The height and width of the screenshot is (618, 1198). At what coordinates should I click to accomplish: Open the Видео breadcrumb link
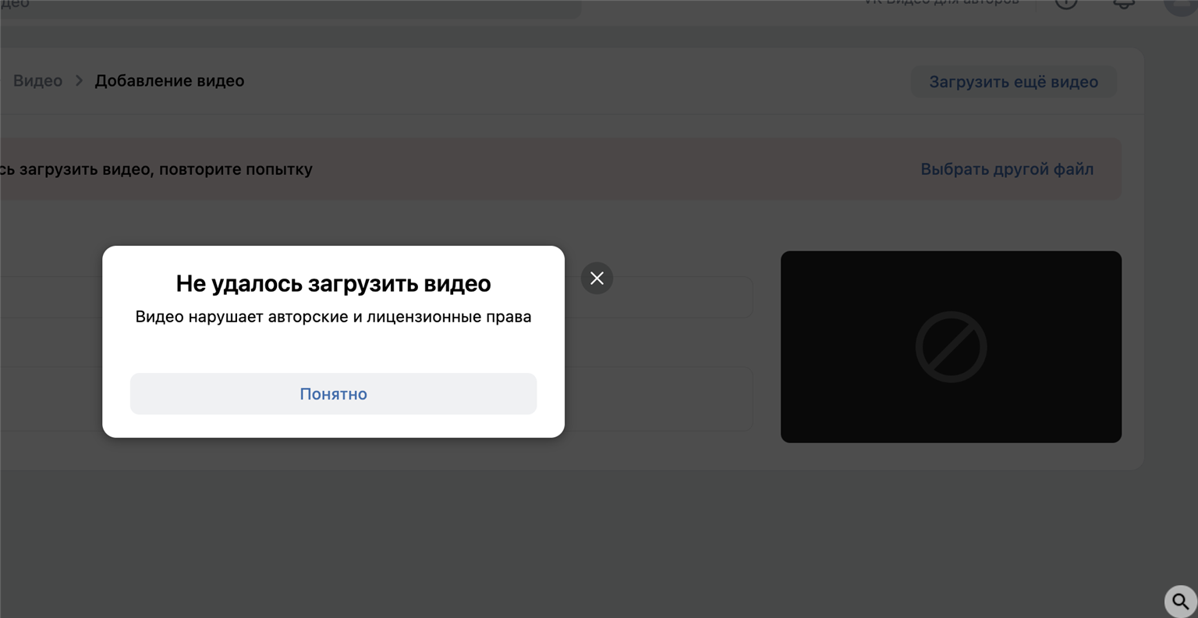pos(37,80)
